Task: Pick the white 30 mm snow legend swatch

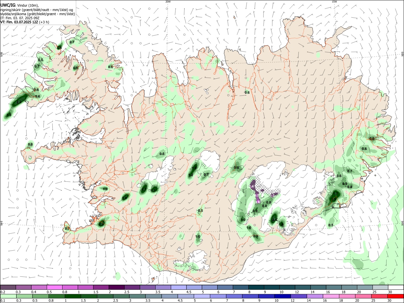Action: (396, 287)
